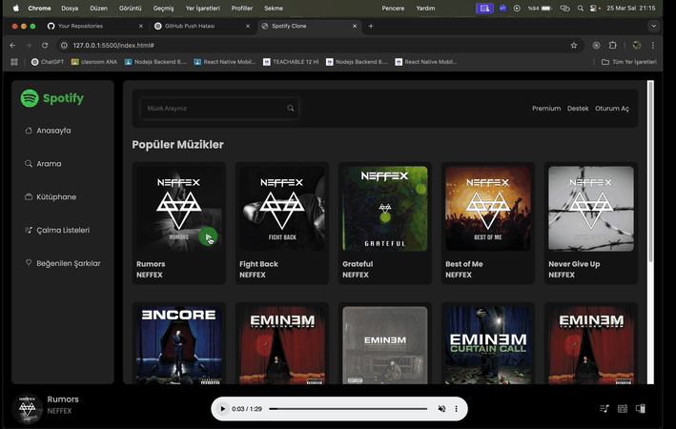Image resolution: width=676 pixels, height=429 pixels.
Task: Switch to the GitHub Push Hatası tab
Action: coord(202,27)
